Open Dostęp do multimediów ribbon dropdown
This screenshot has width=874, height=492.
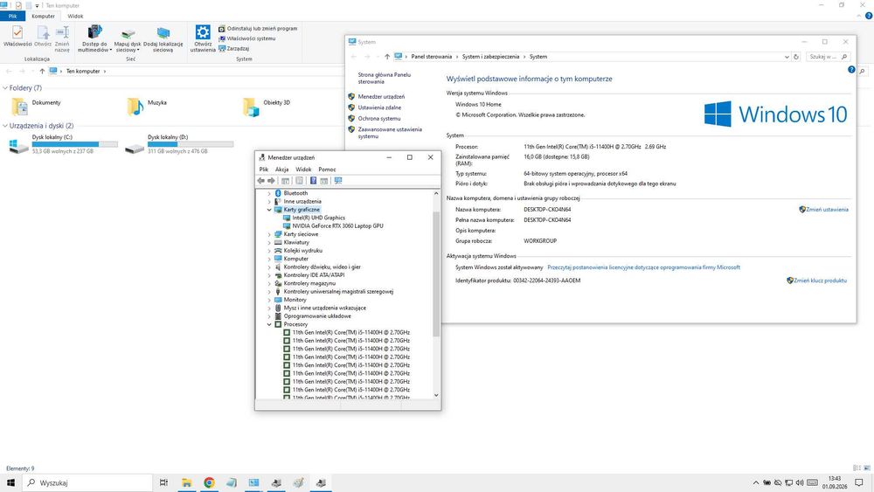pyautogui.click(x=94, y=38)
